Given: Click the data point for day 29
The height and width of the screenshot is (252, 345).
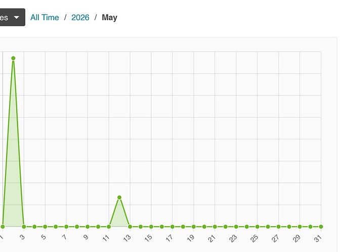Looking at the screenshot, I should coord(299,227).
